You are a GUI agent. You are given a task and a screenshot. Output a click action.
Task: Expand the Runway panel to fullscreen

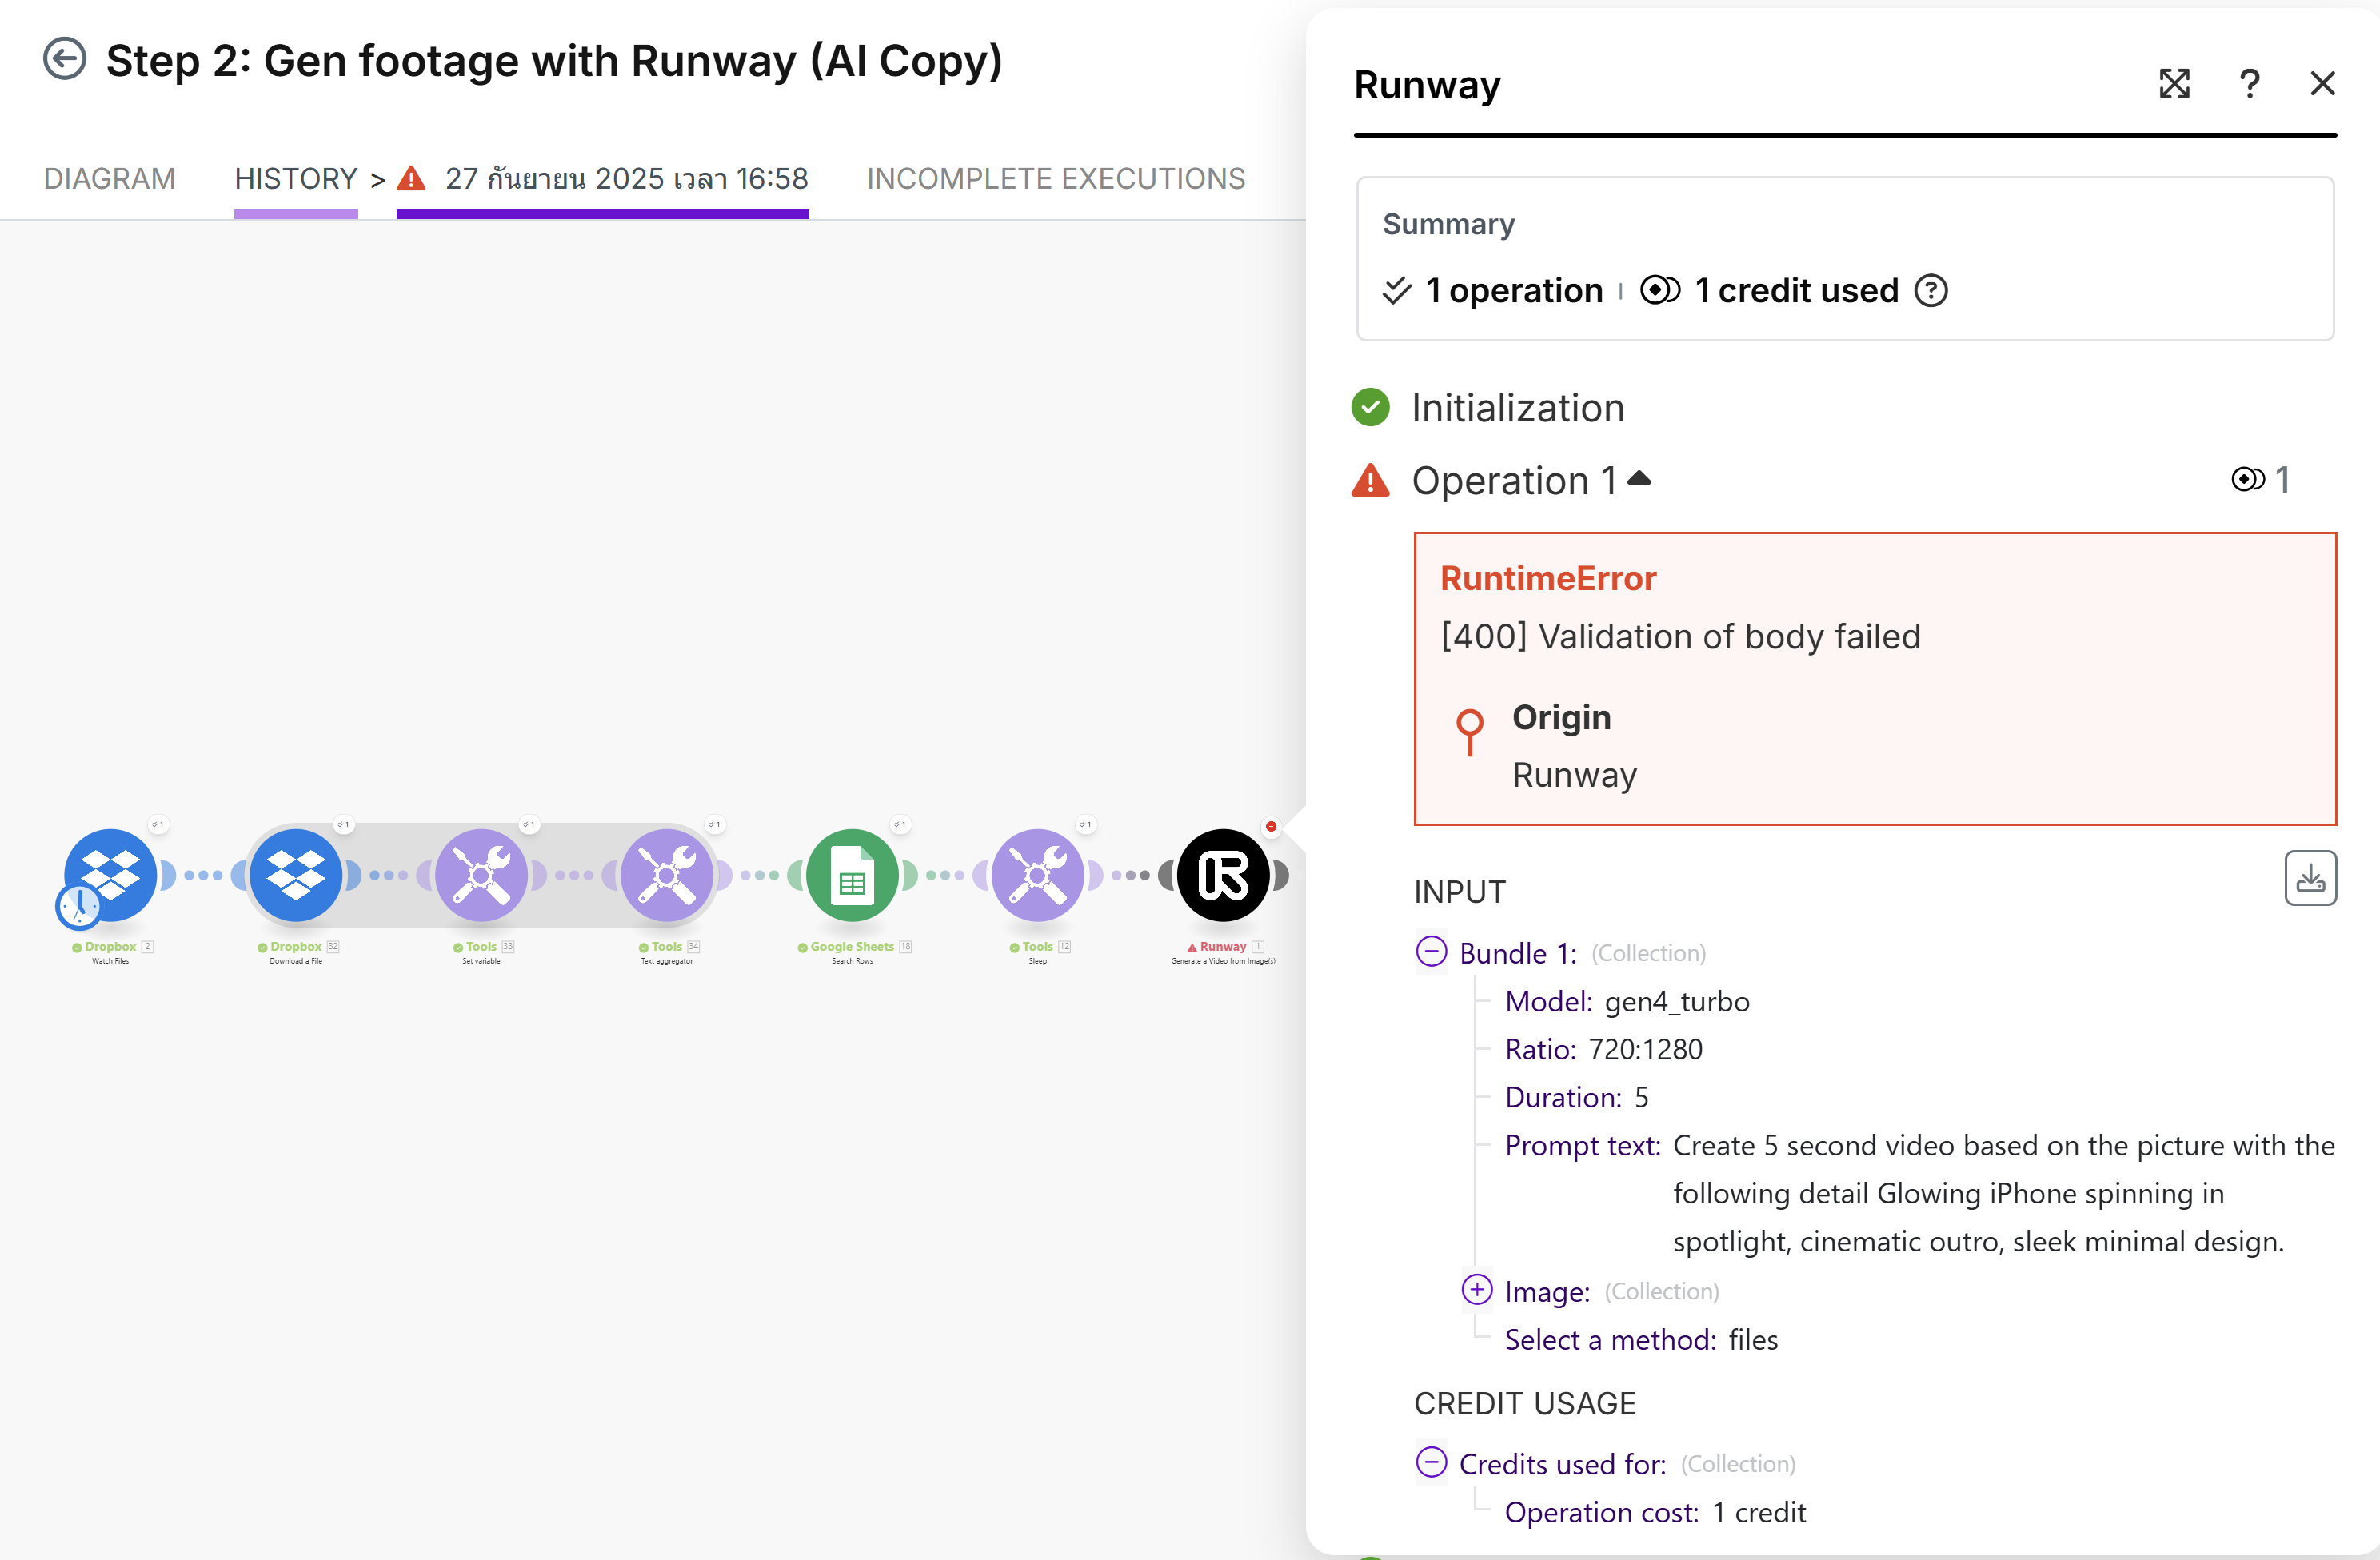coord(2174,84)
